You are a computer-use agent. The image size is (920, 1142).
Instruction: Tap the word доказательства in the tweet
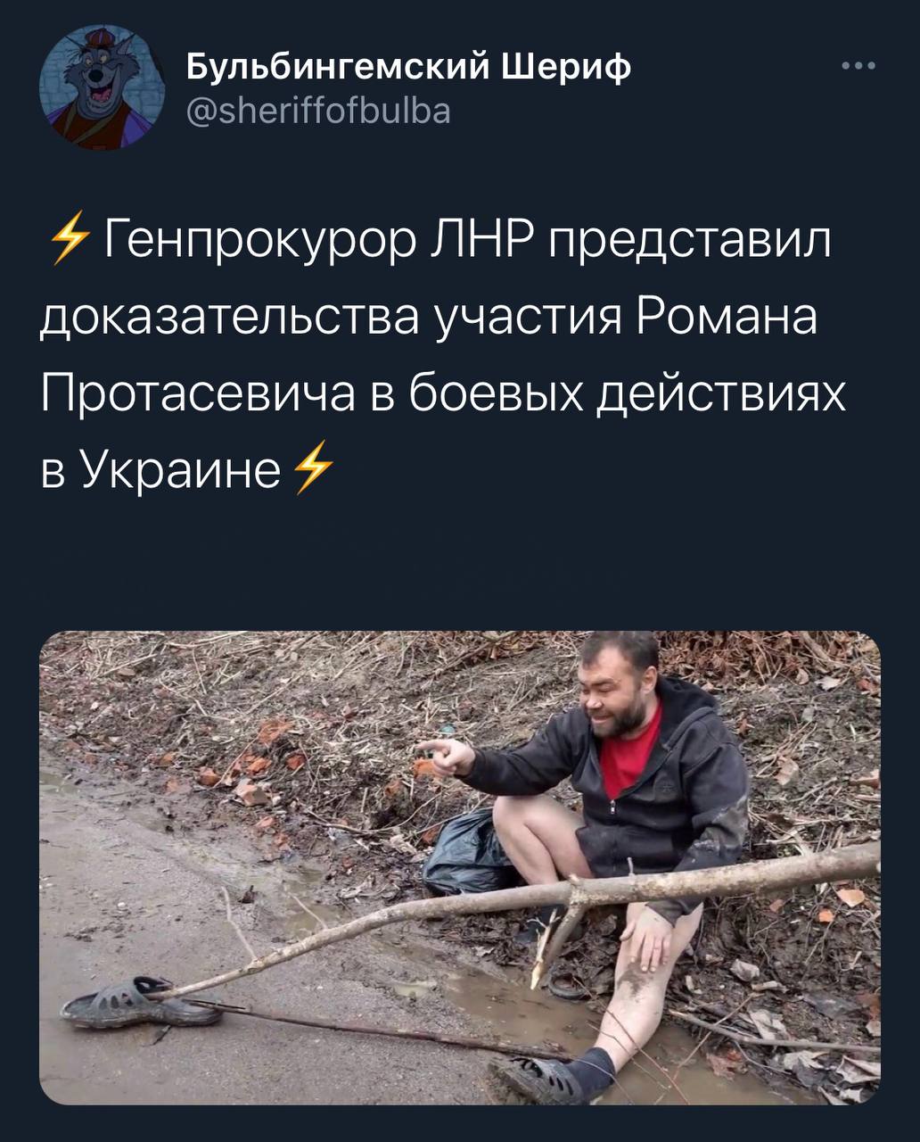pyautogui.click(x=231, y=319)
